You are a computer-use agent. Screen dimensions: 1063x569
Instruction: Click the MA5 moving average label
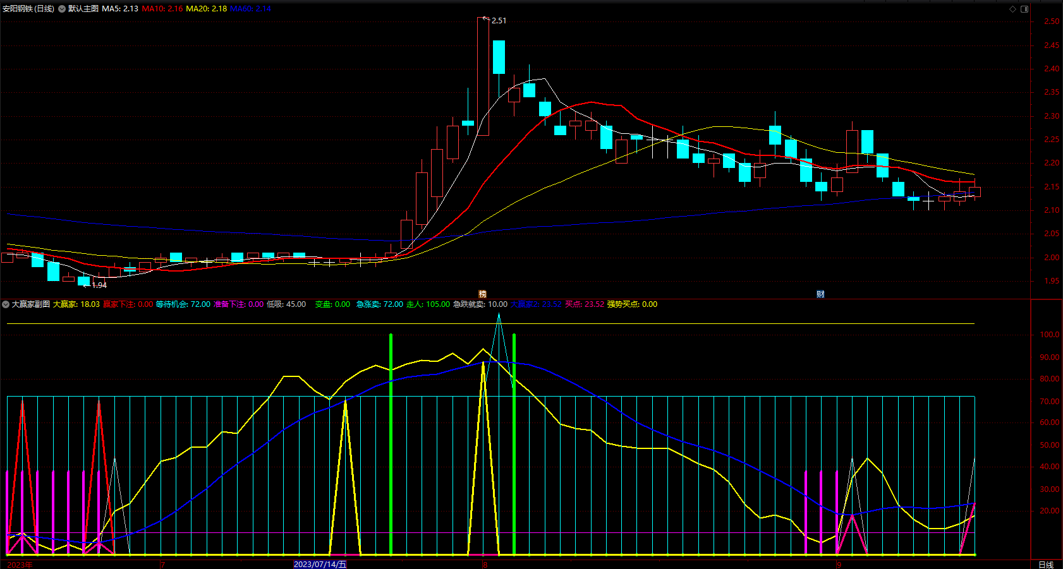(120, 9)
